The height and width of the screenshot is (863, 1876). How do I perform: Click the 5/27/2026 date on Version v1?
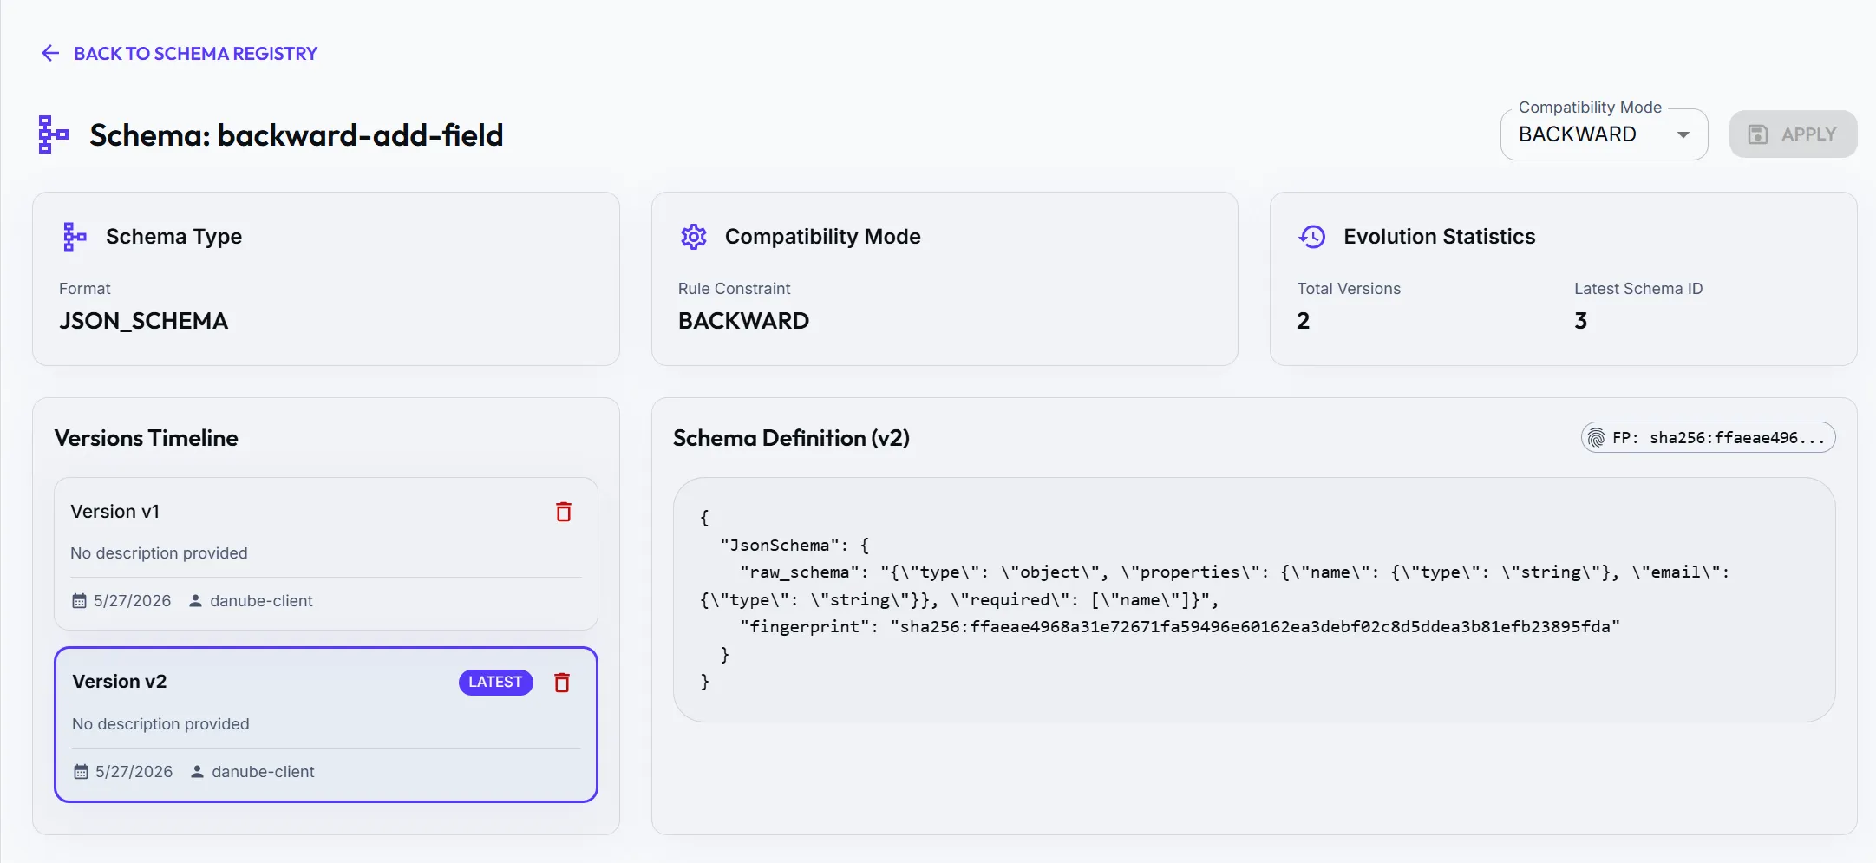tap(132, 601)
